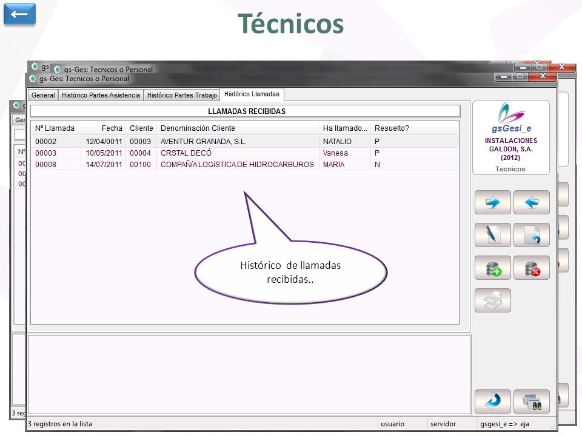Select call row 00002

(244, 142)
